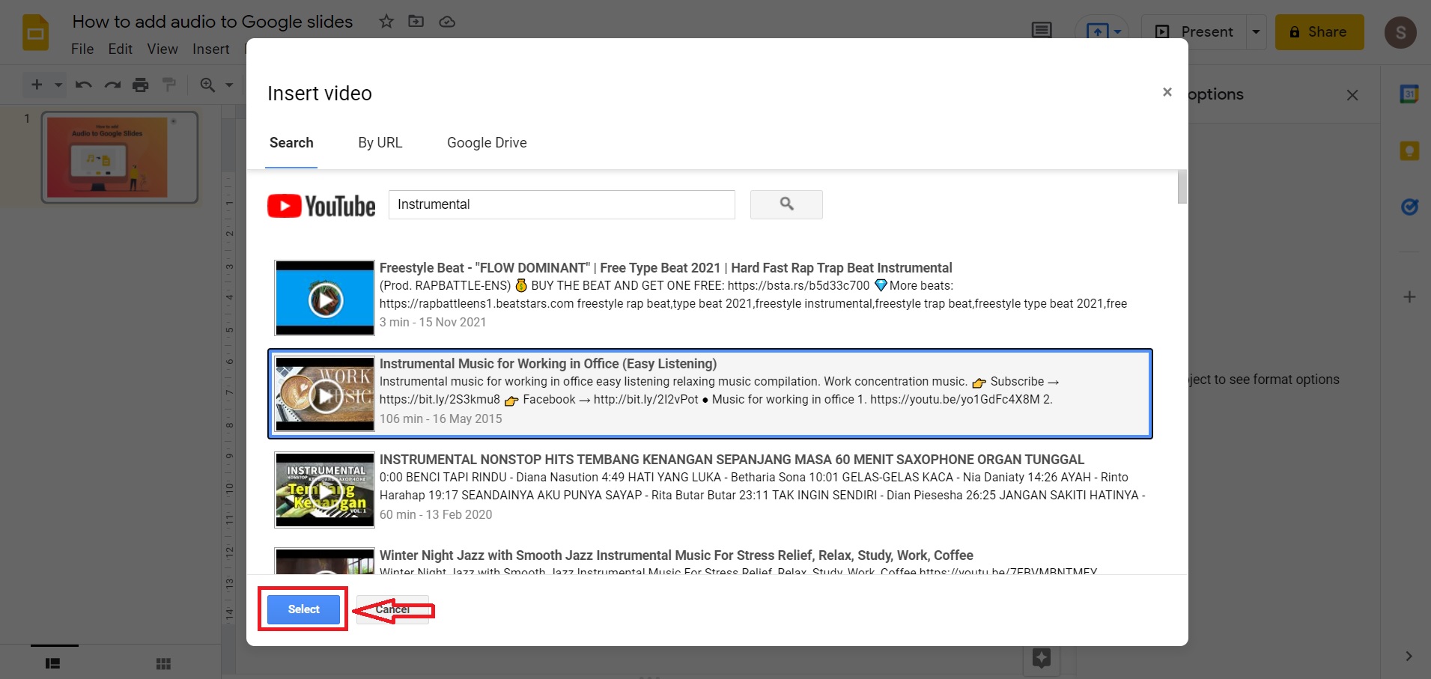Open the Google Drive tab
The height and width of the screenshot is (679, 1431).
click(487, 142)
